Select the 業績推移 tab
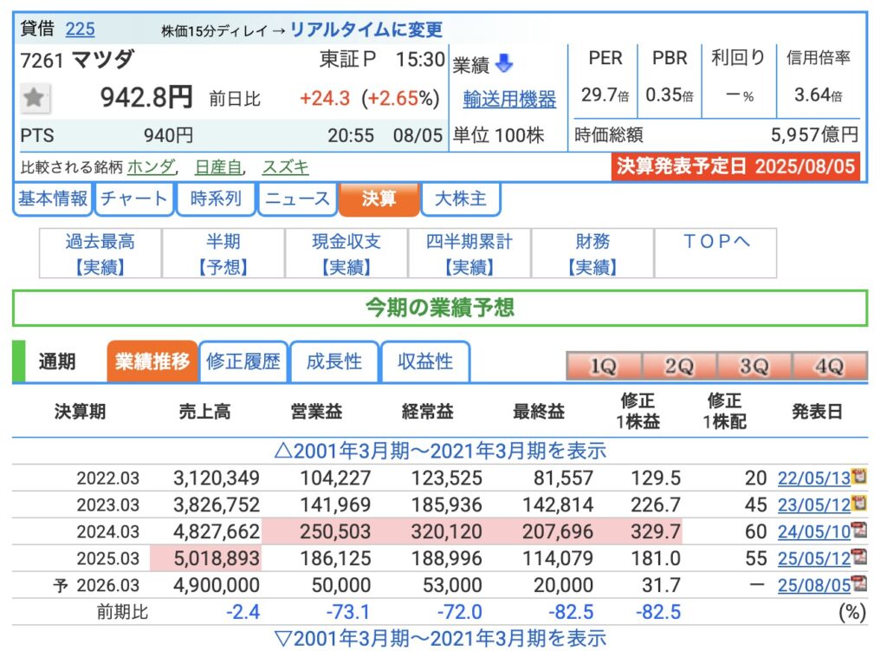Image resolution: width=887 pixels, height=651 pixels. coord(152,361)
